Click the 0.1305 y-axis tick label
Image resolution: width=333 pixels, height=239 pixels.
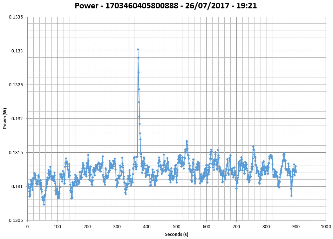[15, 220]
